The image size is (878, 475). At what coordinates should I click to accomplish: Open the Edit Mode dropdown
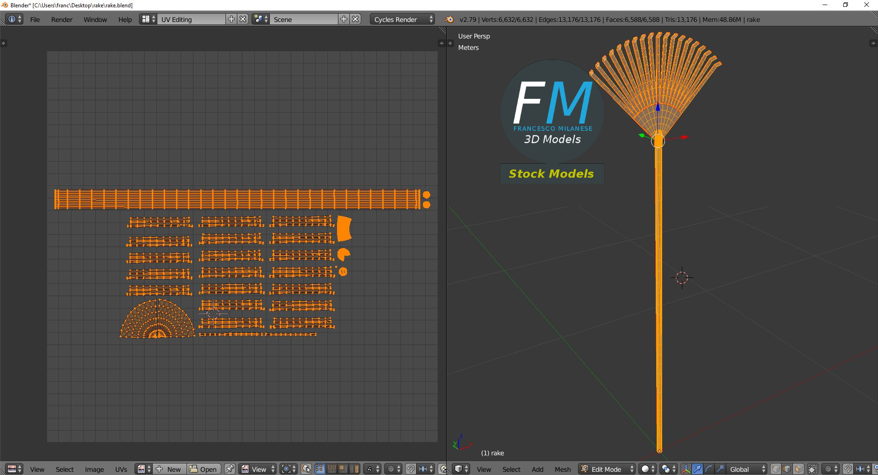pyautogui.click(x=606, y=469)
